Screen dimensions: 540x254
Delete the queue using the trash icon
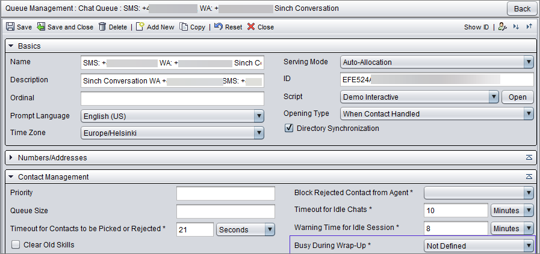click(102, 27)
